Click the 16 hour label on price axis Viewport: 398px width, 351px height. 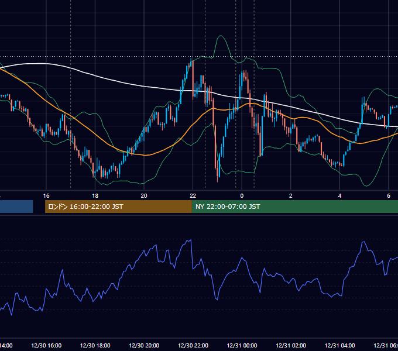46,196
